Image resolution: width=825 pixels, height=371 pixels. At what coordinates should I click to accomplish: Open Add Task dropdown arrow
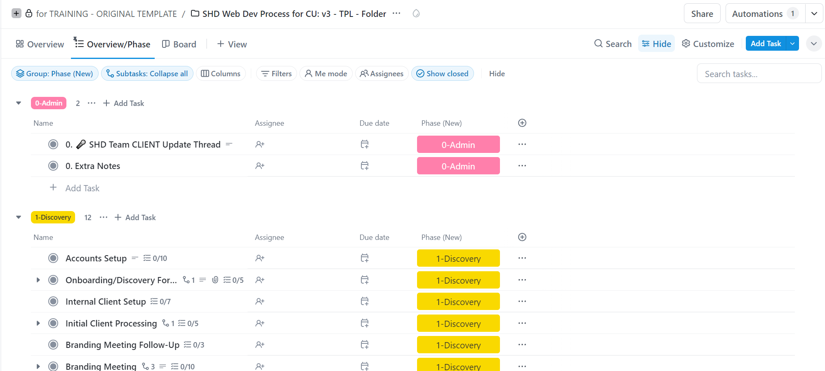pos(792,44)
